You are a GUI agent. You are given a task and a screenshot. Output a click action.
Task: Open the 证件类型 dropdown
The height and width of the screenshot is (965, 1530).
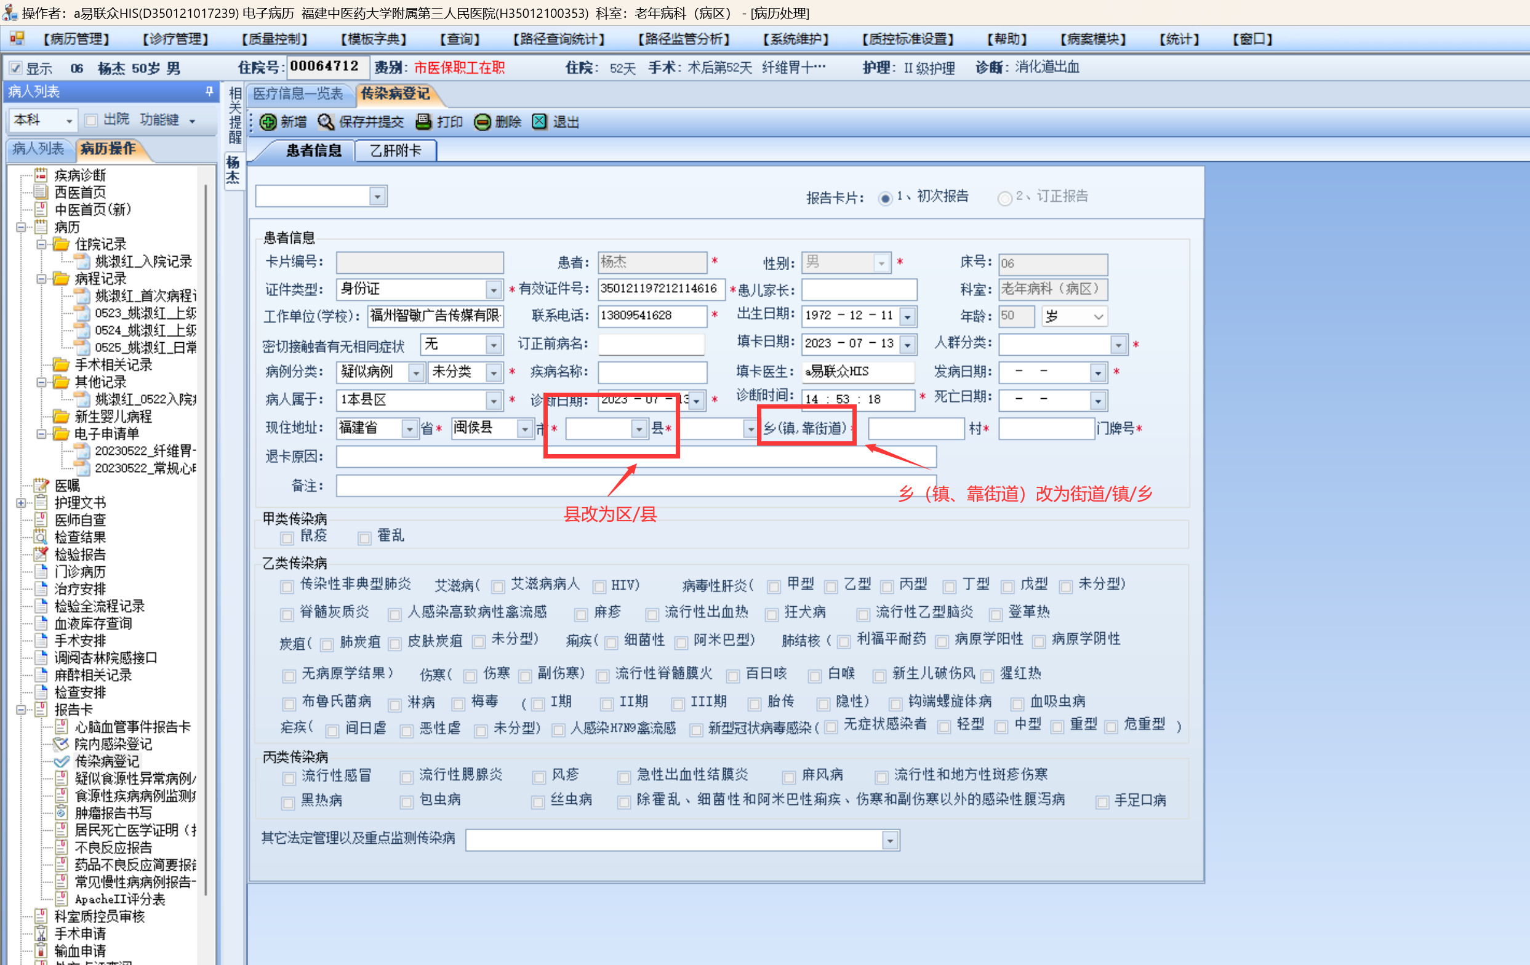(494, 290)
